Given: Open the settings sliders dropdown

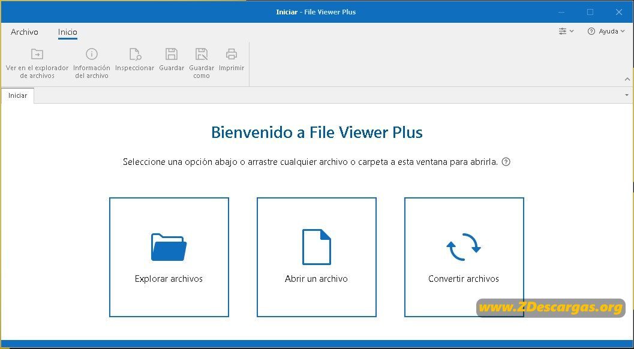Looking at the screenshot, I should pyautogui.click(x=566, y=31).
